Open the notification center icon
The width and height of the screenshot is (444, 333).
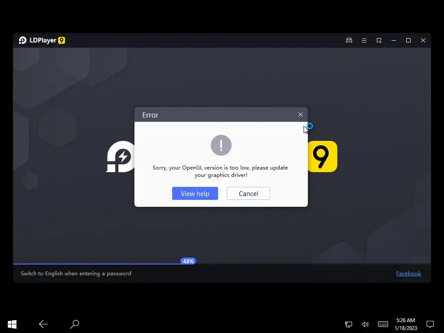(430, 324)
